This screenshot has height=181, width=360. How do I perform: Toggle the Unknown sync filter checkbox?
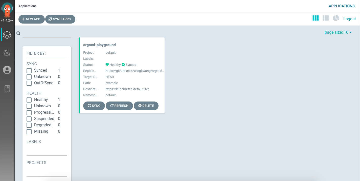(x=29, y=77)
